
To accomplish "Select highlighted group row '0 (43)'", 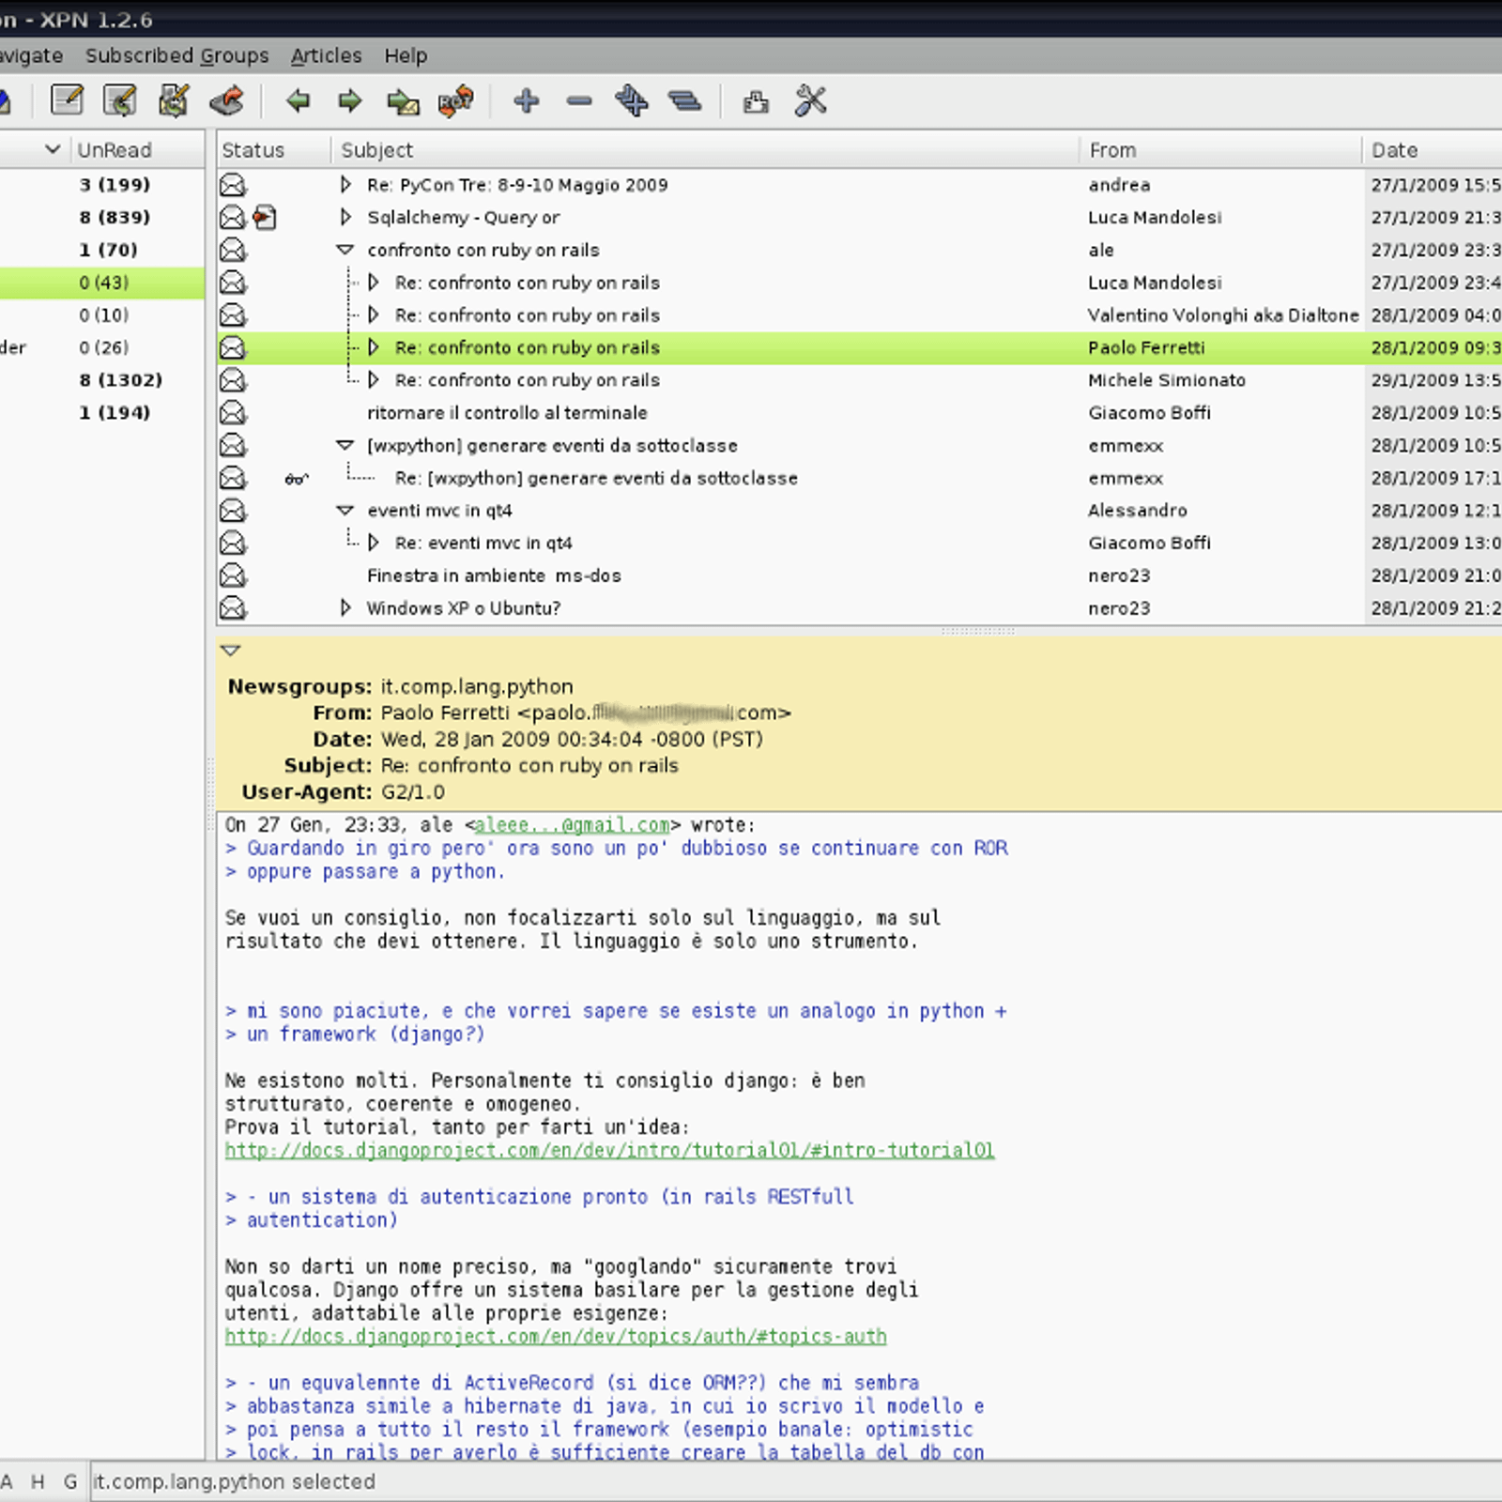I will [102, 283].
